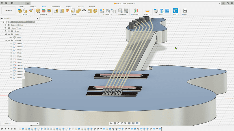
Task: Expand the Origin folder in the browser
Action: [6, 31]
